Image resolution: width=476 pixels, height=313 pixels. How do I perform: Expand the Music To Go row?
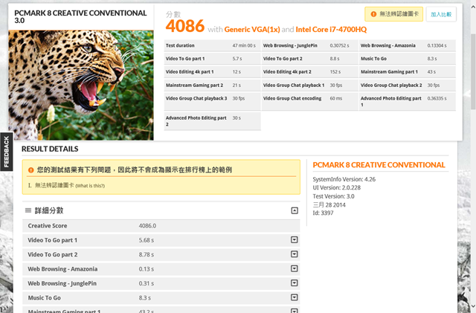(295, 297)
